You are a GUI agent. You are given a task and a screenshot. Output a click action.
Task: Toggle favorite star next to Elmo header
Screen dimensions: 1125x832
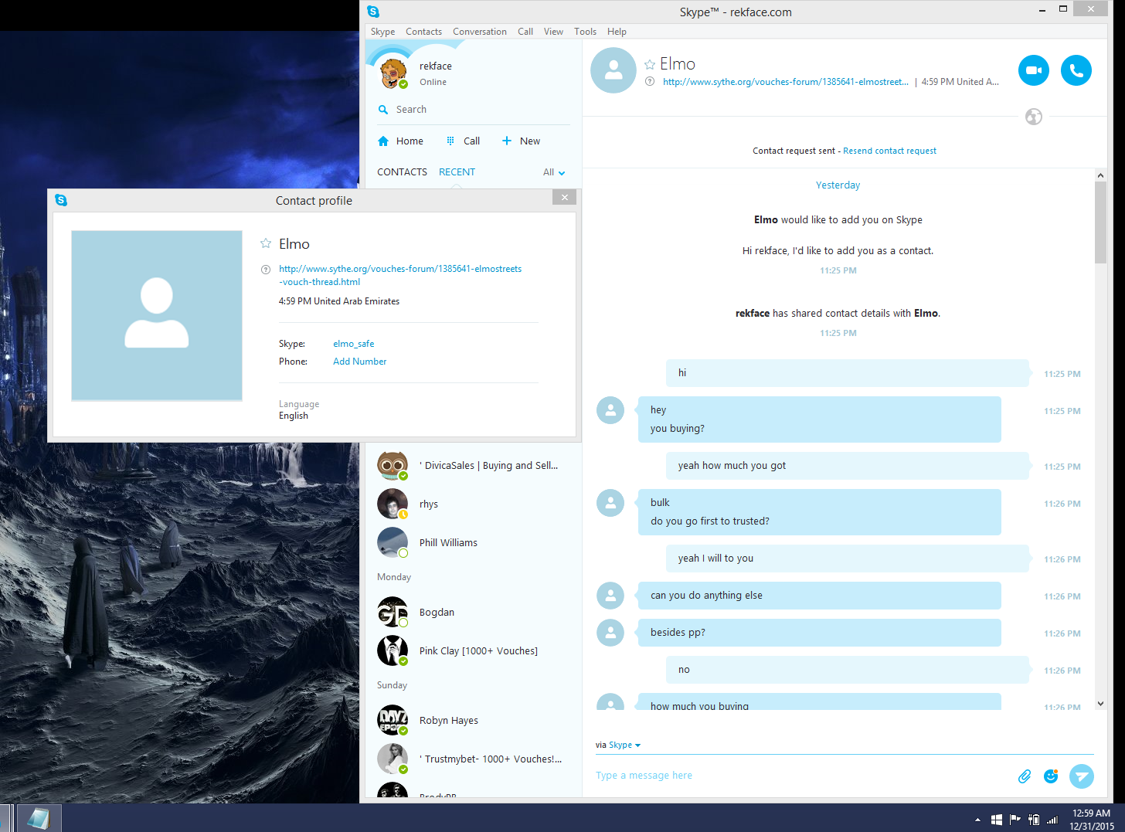coord(650,65)
